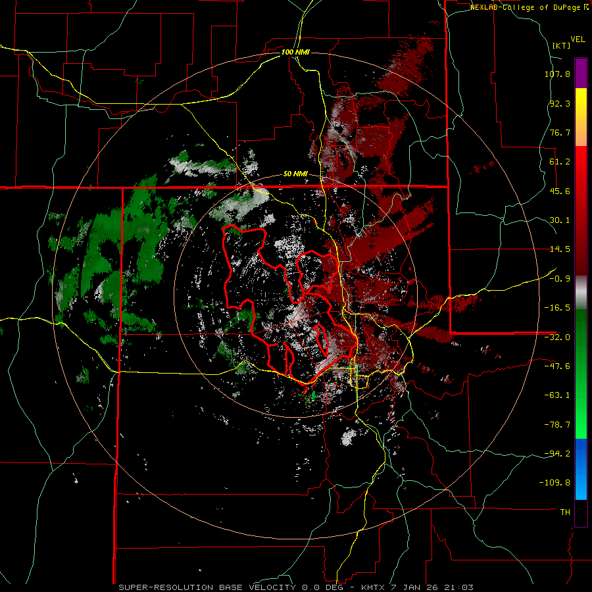Click the 14.5 value on velocity scale
The image size is (592, 592).
(x=560, y=249)
